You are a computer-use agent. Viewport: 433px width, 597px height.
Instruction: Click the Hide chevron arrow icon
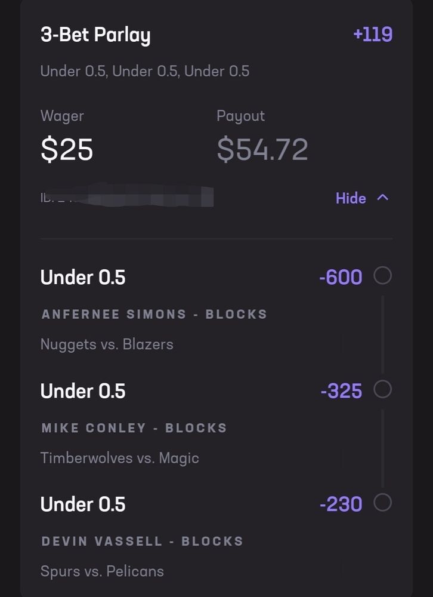click(x=383, y=198)
